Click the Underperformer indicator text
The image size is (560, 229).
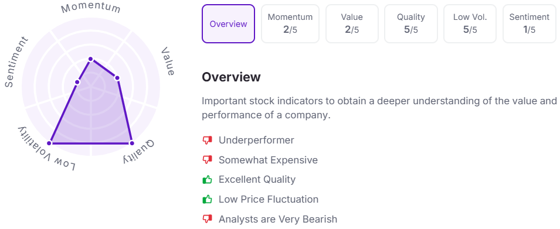click(x=256, y=140)
